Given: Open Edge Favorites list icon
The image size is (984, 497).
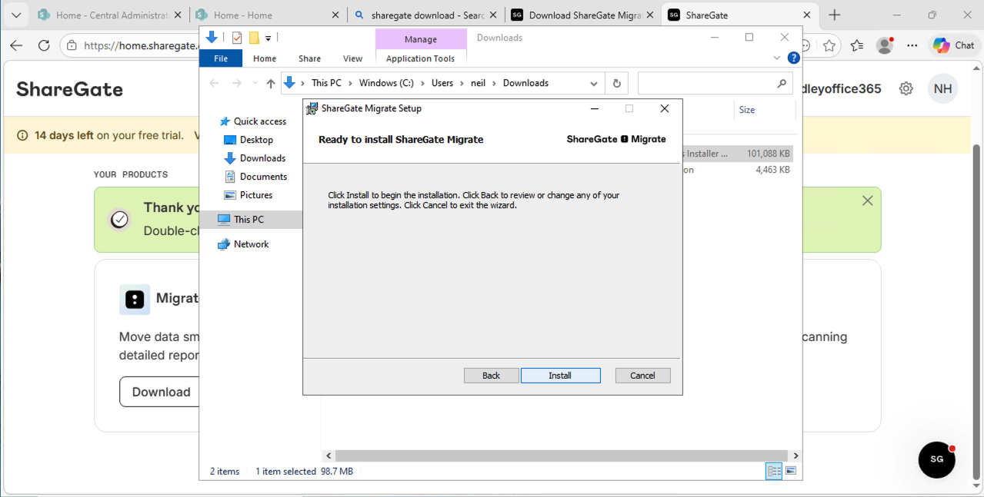Looking at the screenshot, I should 857,45.
